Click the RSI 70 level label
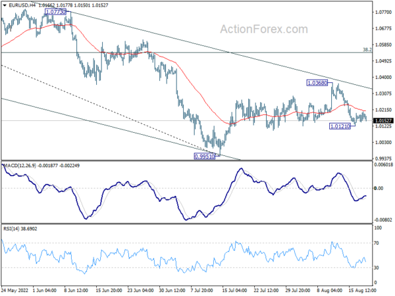 377,243
